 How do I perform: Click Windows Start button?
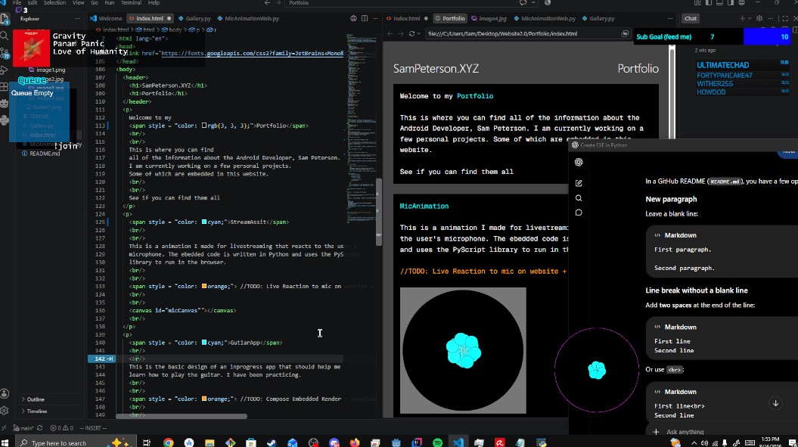coord(5,442)
